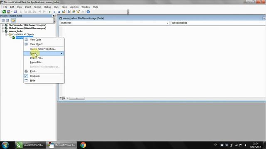Select FileConverter (FileConverter.gms) in tree
266x149 pixels.
tap(27, 25)
